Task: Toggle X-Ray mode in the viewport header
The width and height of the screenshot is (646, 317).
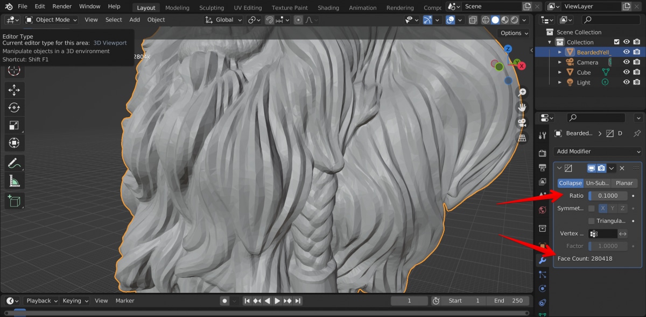Action: [x=473, y=19]
